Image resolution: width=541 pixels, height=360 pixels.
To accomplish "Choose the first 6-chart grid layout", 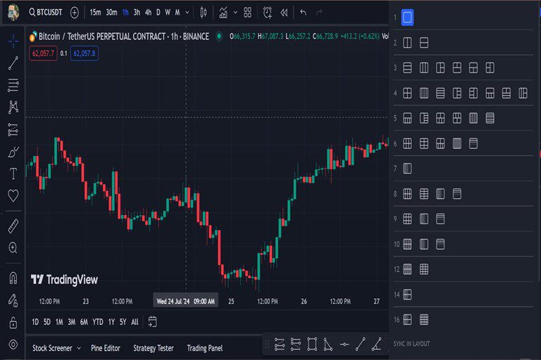I will pos(407,143).
